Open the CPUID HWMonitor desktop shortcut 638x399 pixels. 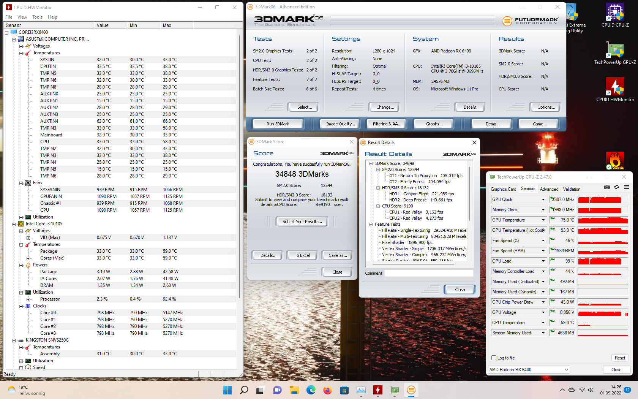click(615, 90)
